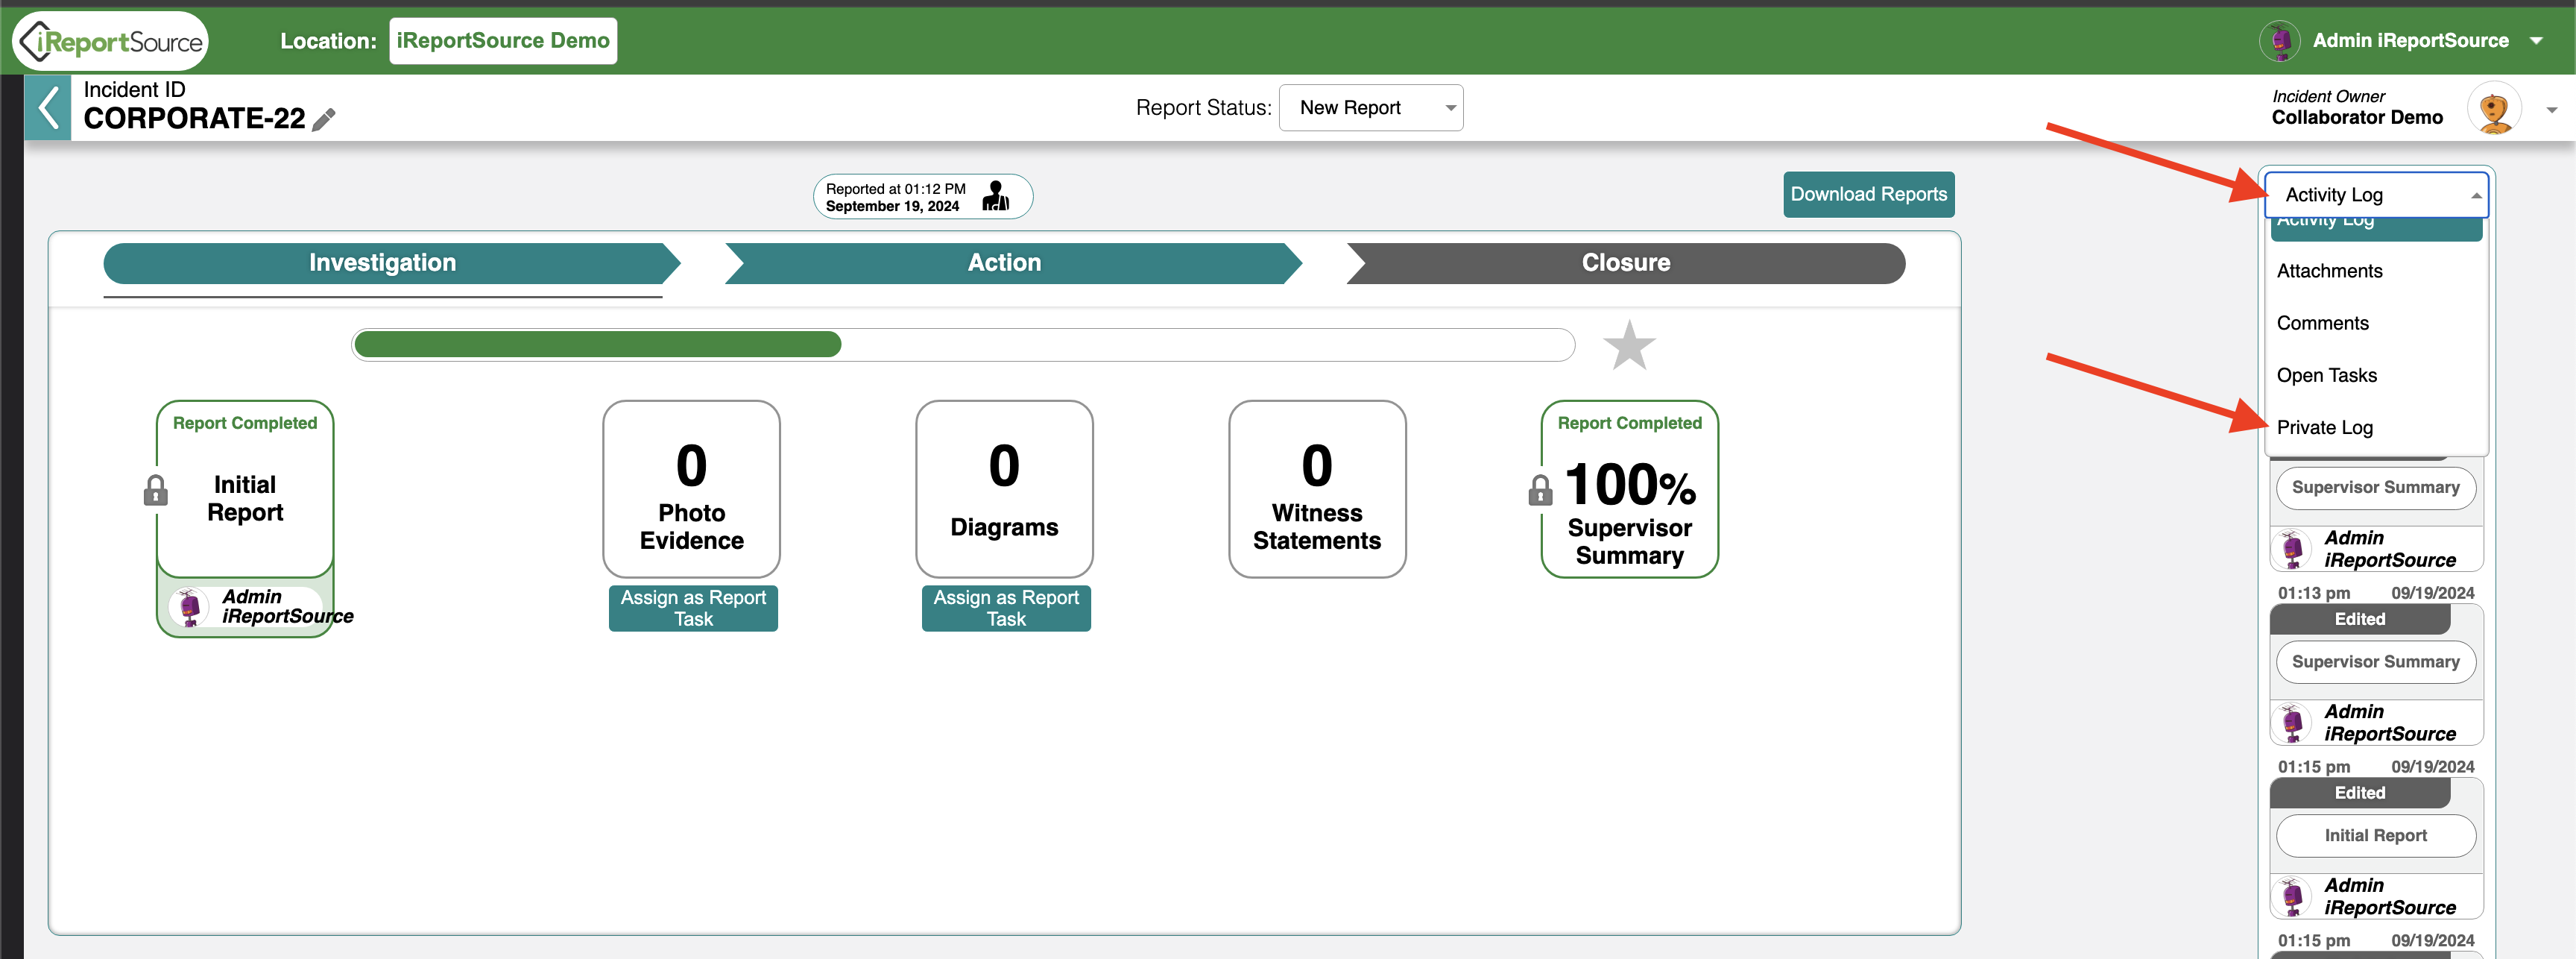Click the Collaborator Demo owner name

[2356, 118]
